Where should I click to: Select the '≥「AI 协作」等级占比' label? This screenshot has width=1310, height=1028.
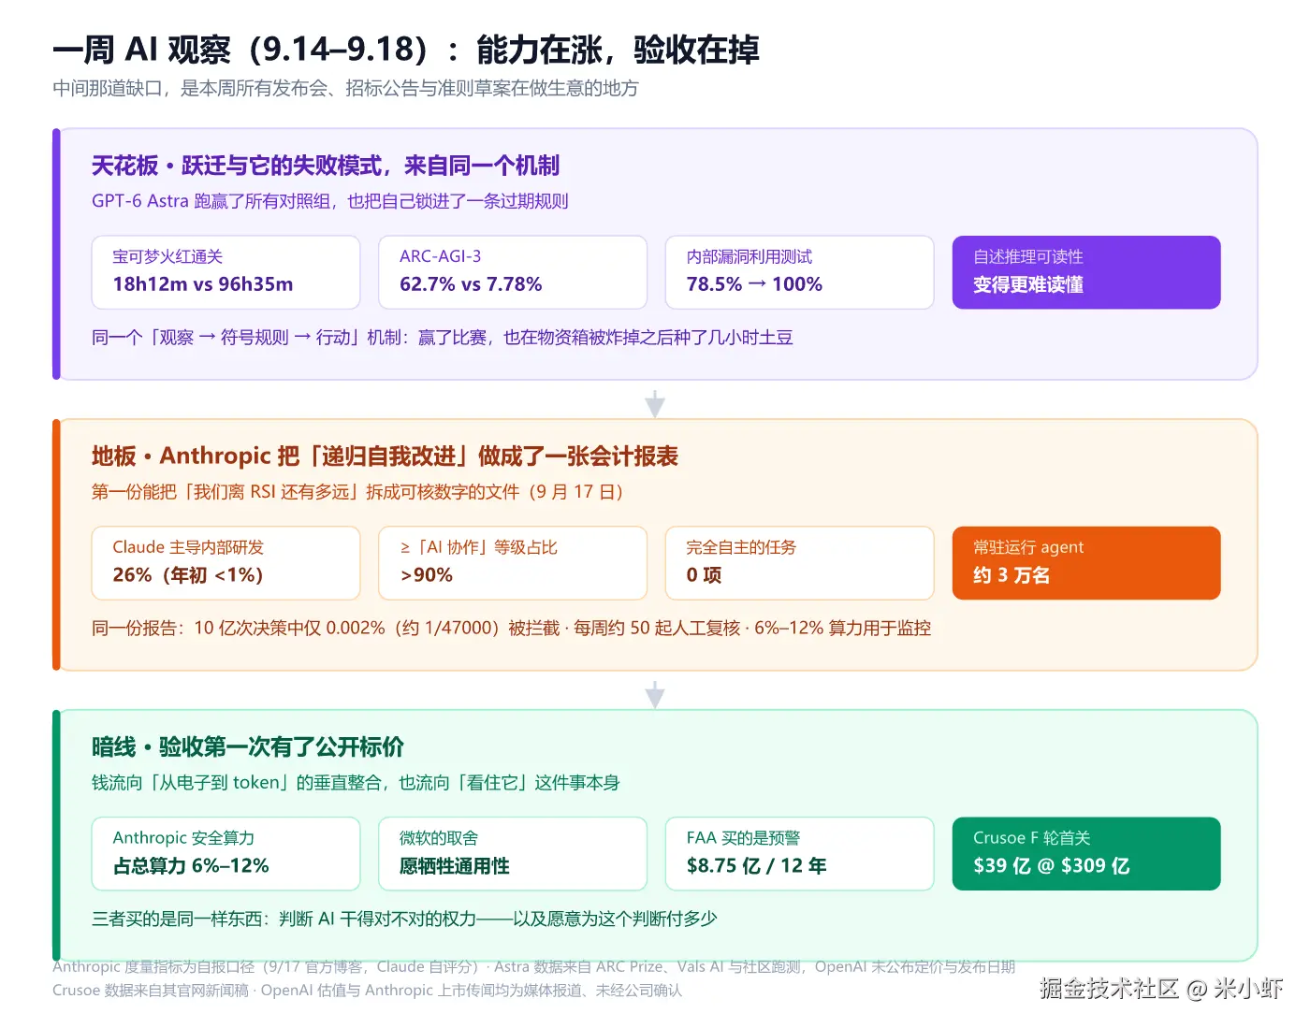coord(478,547)
